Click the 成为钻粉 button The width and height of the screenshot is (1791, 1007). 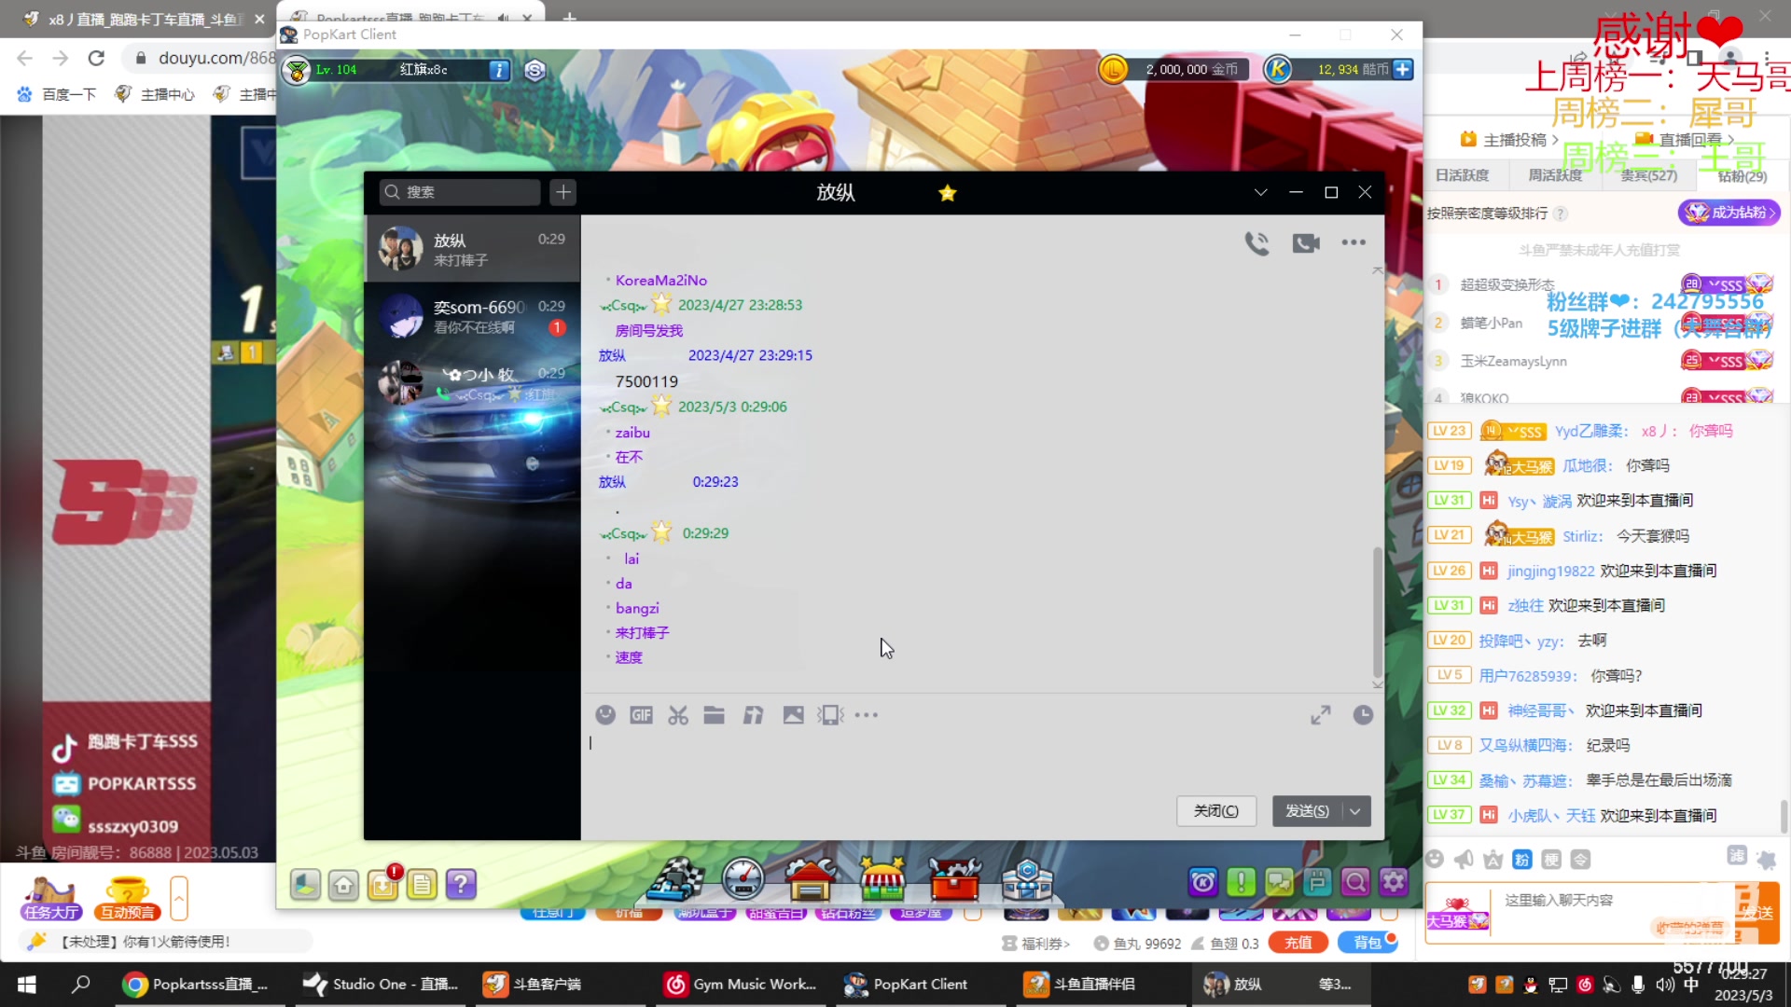point(1729,213)
